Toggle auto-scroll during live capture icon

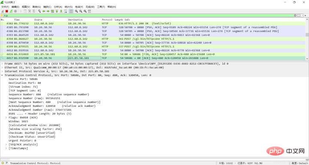point(65,11)
